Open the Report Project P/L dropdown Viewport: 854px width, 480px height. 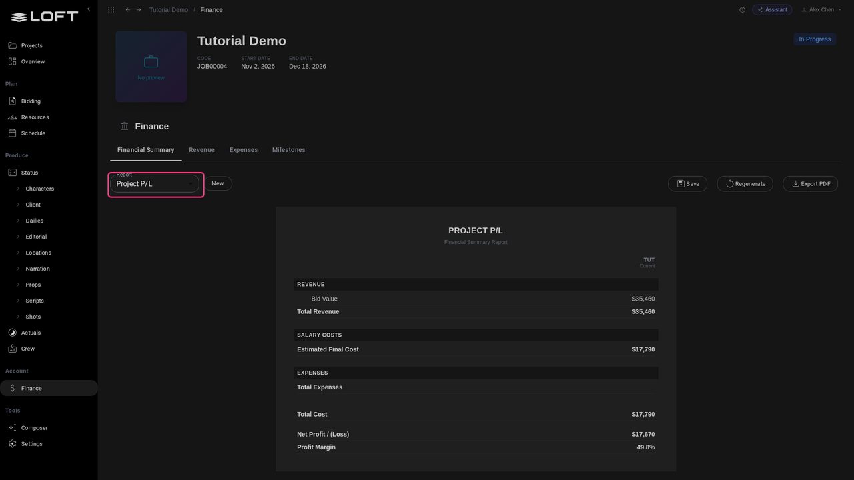pos(155,183)
